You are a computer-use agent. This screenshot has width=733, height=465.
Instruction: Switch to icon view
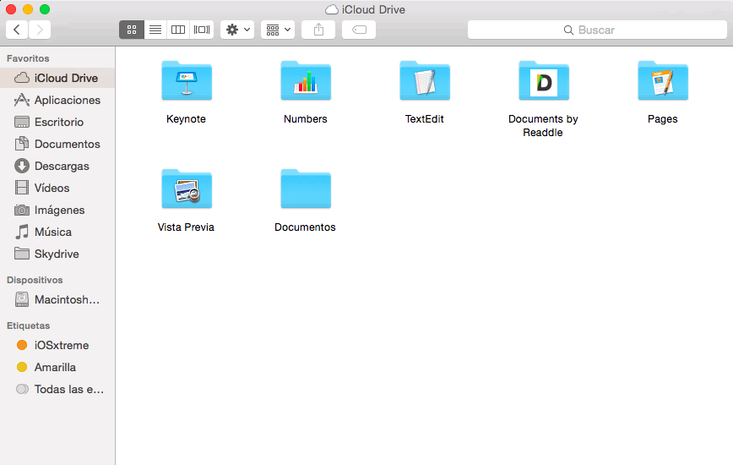(x=132, y=30)
